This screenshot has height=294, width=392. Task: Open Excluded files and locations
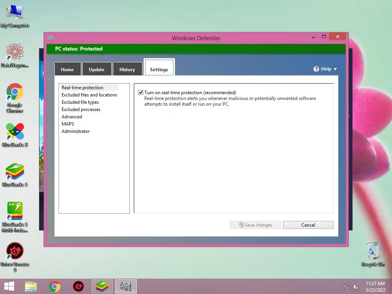point(89,95)
